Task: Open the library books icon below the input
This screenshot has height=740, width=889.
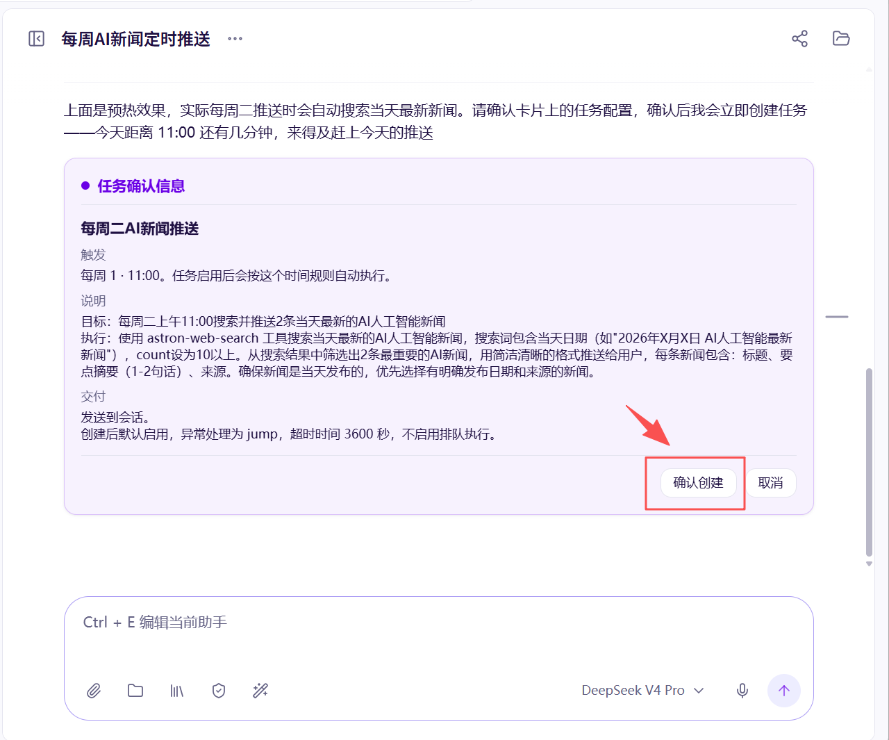Action: [177, 691]
